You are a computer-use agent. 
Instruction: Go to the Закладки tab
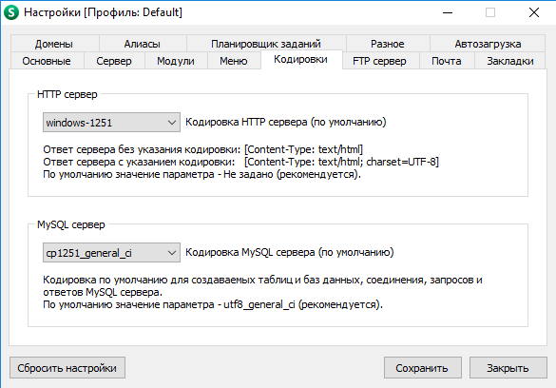click(510, 61)
